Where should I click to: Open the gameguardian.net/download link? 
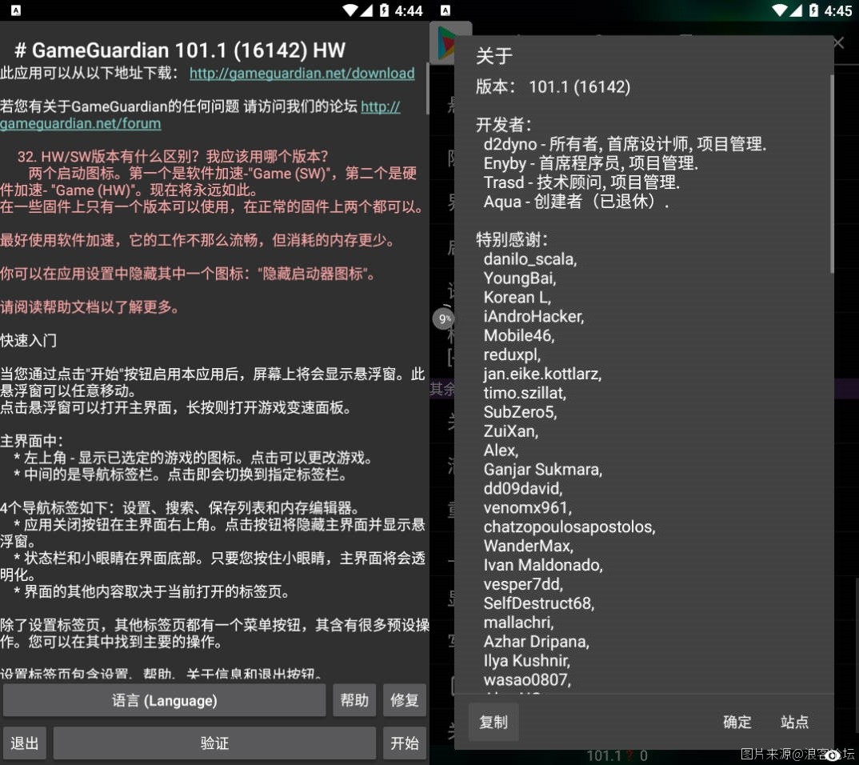pos(302,74)
